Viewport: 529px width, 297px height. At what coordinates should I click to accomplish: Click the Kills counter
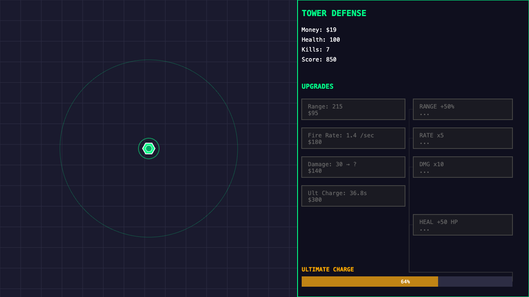point(314,49)
